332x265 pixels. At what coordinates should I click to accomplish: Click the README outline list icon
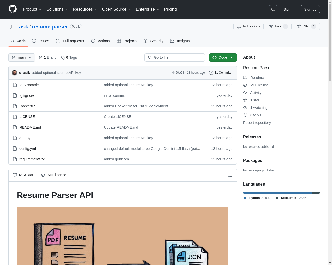pyautogui.click(x=230, y=175)
